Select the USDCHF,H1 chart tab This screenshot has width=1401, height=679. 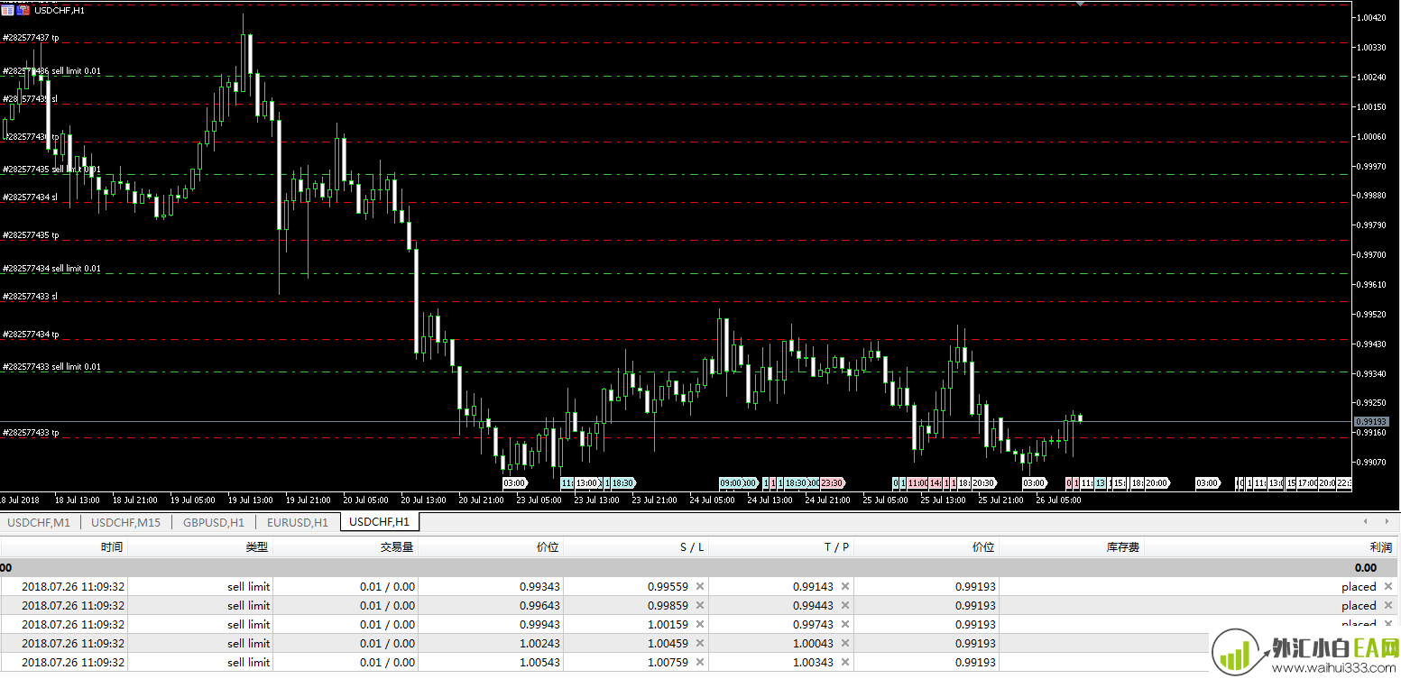(x=379, y=522)
